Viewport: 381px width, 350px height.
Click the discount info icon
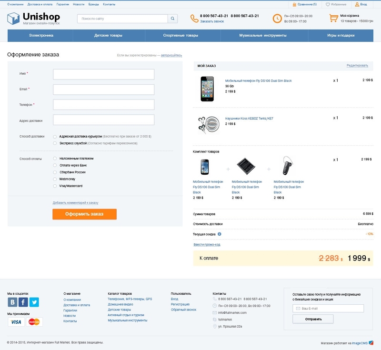tap(220, 234)
